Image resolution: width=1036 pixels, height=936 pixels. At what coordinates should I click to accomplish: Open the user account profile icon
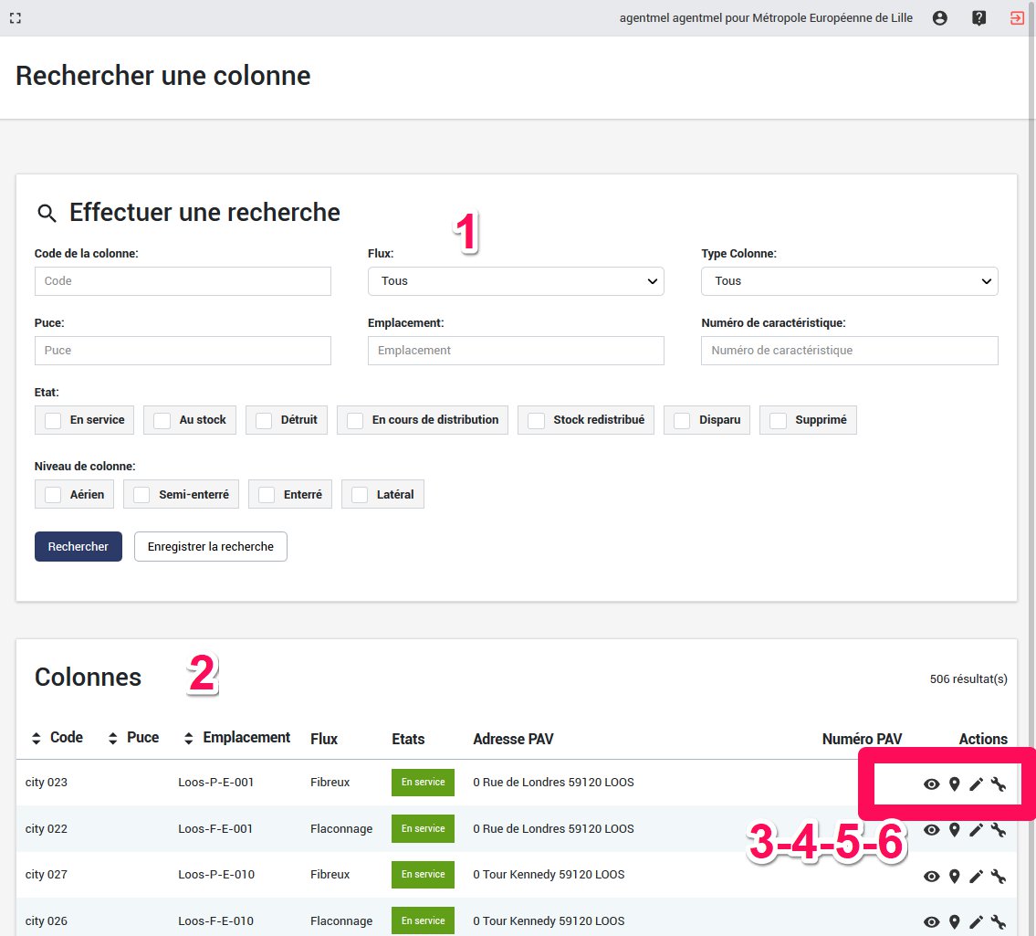click(939, 18)
